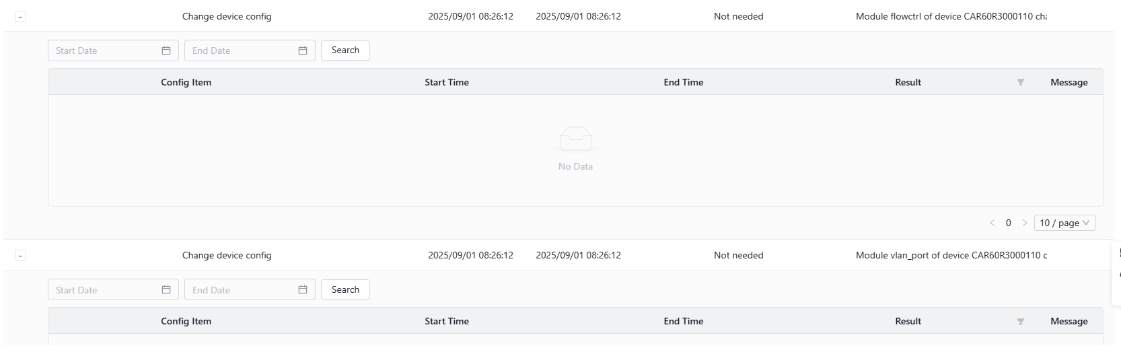The height and width of the screenshot is (354, 1121).
Task: Open Result filter icon in first table
Action: click(x=1021, y=82)
